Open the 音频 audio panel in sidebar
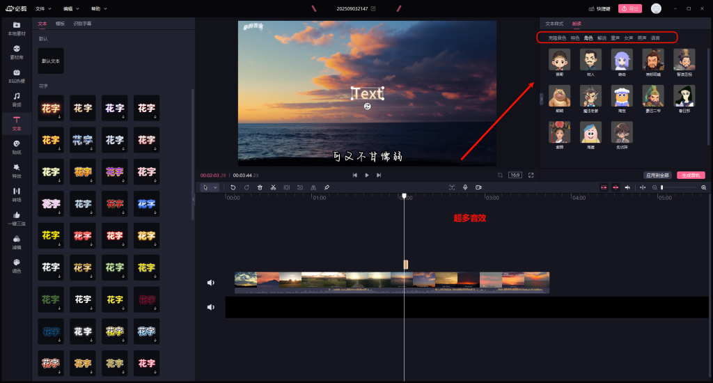 click(x=16, y=98)
